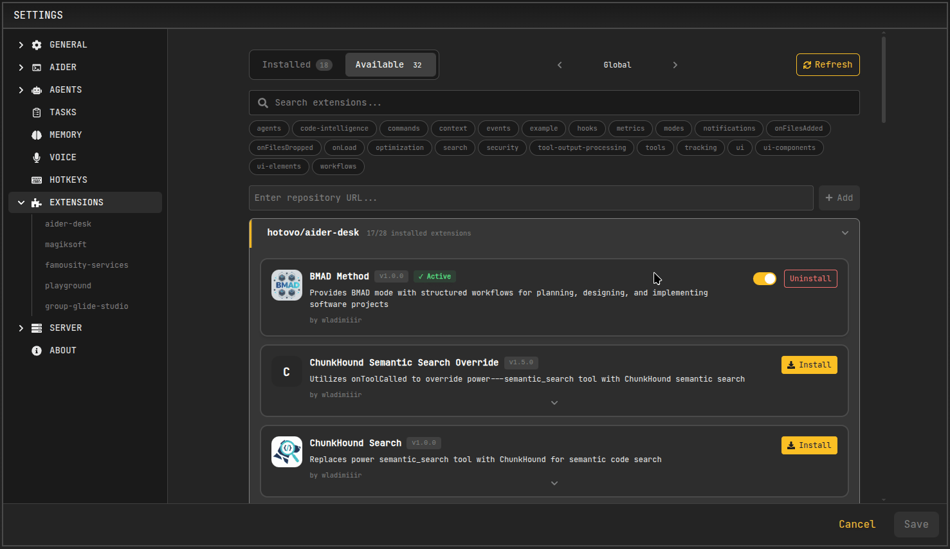Select the famousity-services item
The width and height of the screenshot is (950, 549).
pos(87,265)
